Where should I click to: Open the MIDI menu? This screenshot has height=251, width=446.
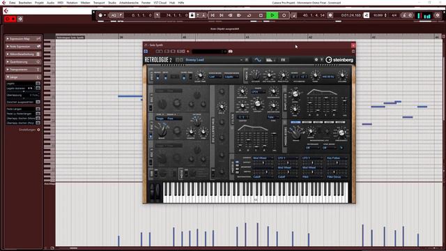[61, 3]
